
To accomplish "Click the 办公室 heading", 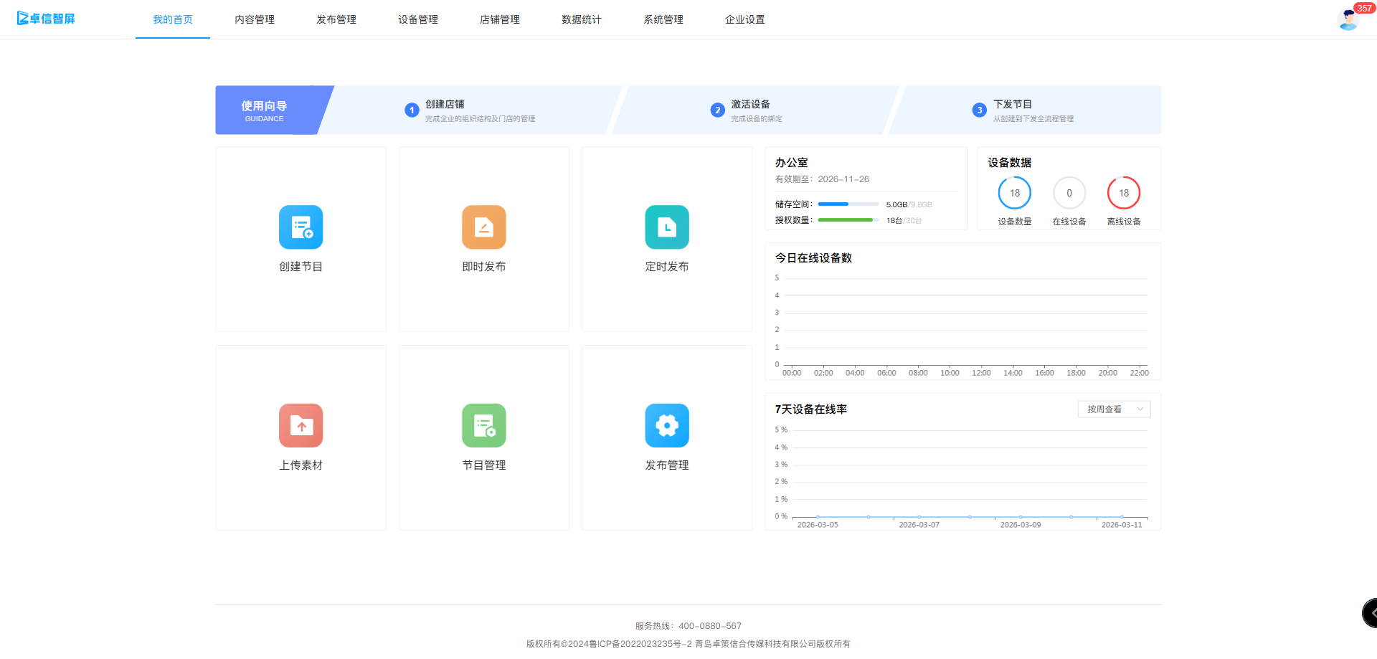I will tap(792, 163).
